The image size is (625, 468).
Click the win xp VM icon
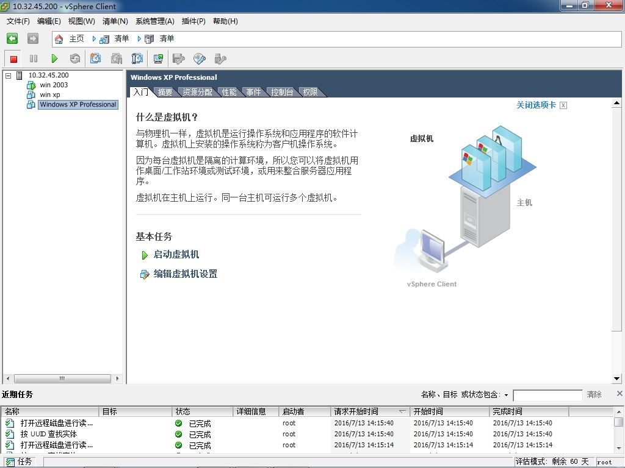(x=31, y=94)
